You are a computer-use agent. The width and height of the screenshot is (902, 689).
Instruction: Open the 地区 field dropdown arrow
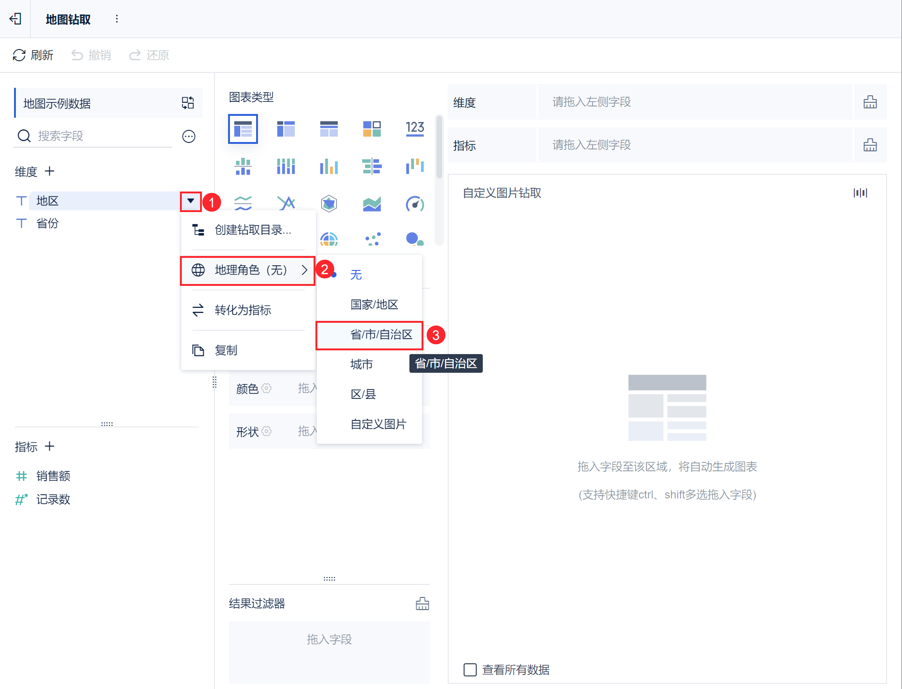[x=191, y=201]
